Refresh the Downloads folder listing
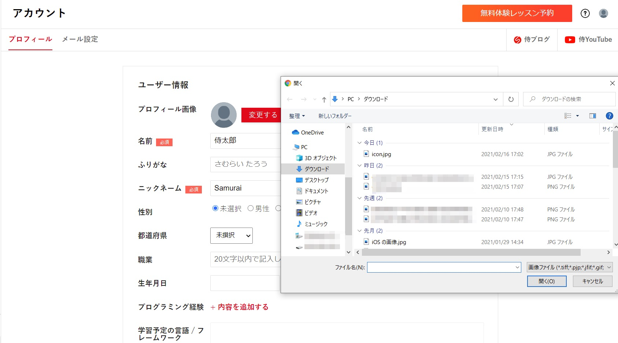 coord(511,99)
